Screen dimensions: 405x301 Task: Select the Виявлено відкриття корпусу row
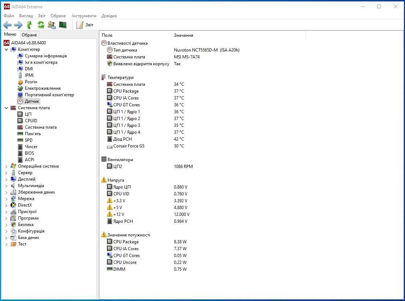click(x=144, y=64)
